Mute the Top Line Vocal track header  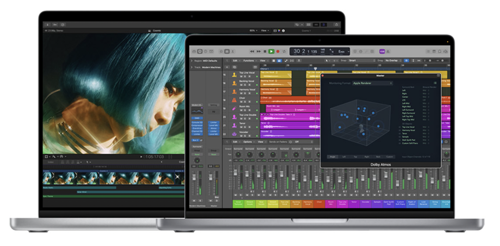(x=241, y=77)
